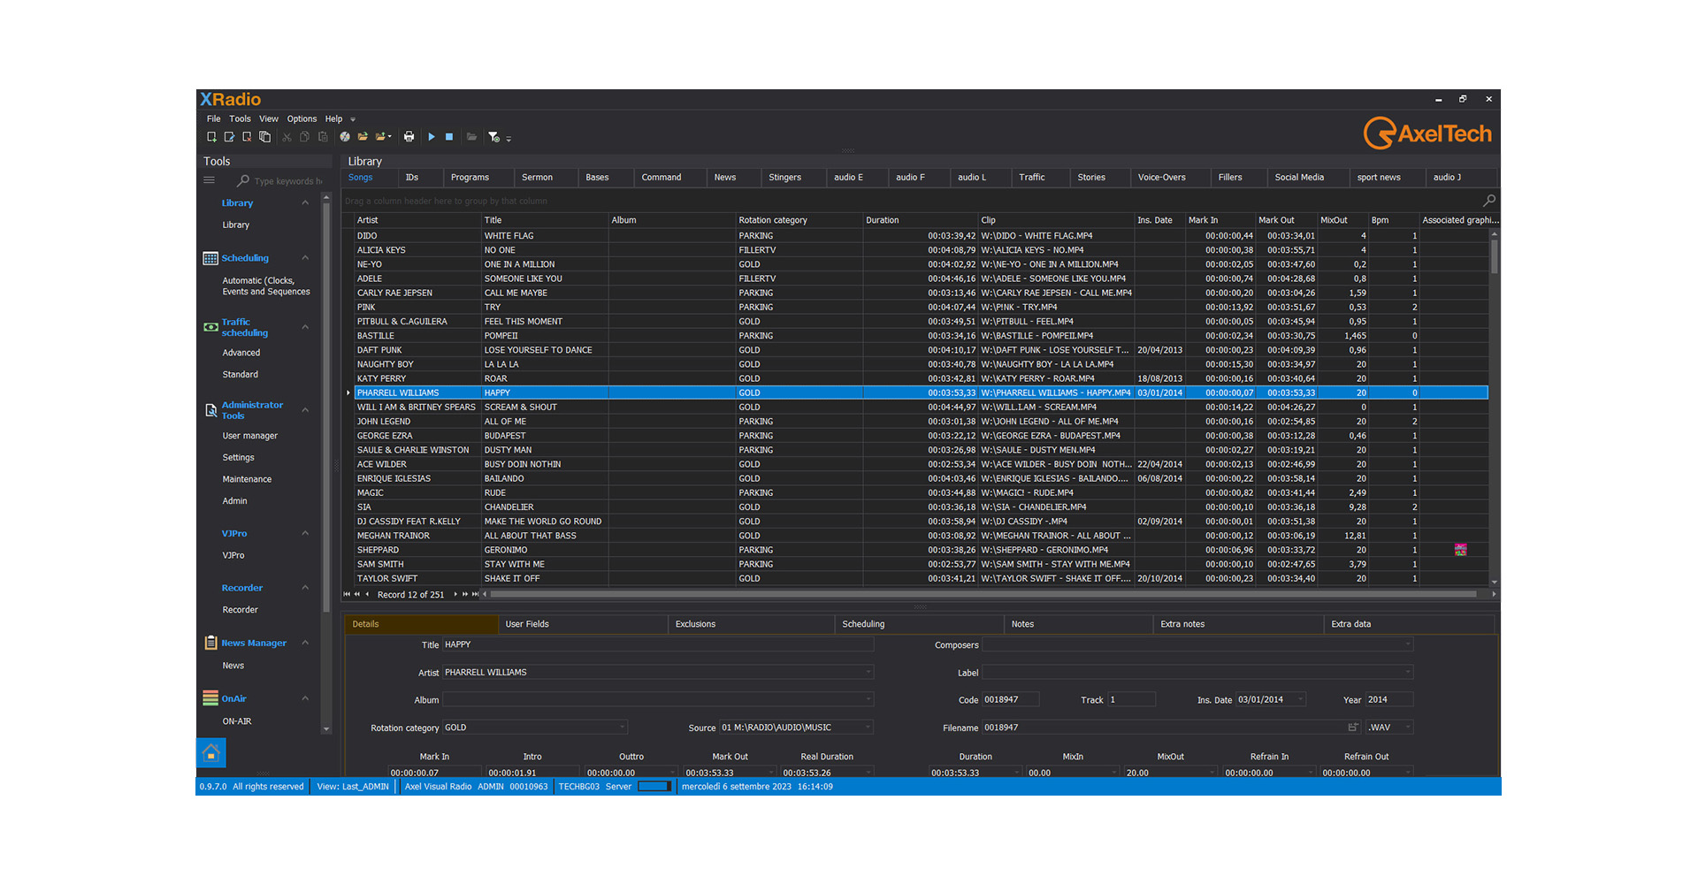Collapse the Administrator Tools section
The width and height of the screenshot is (1698, 884).
(x=305, y=410)
